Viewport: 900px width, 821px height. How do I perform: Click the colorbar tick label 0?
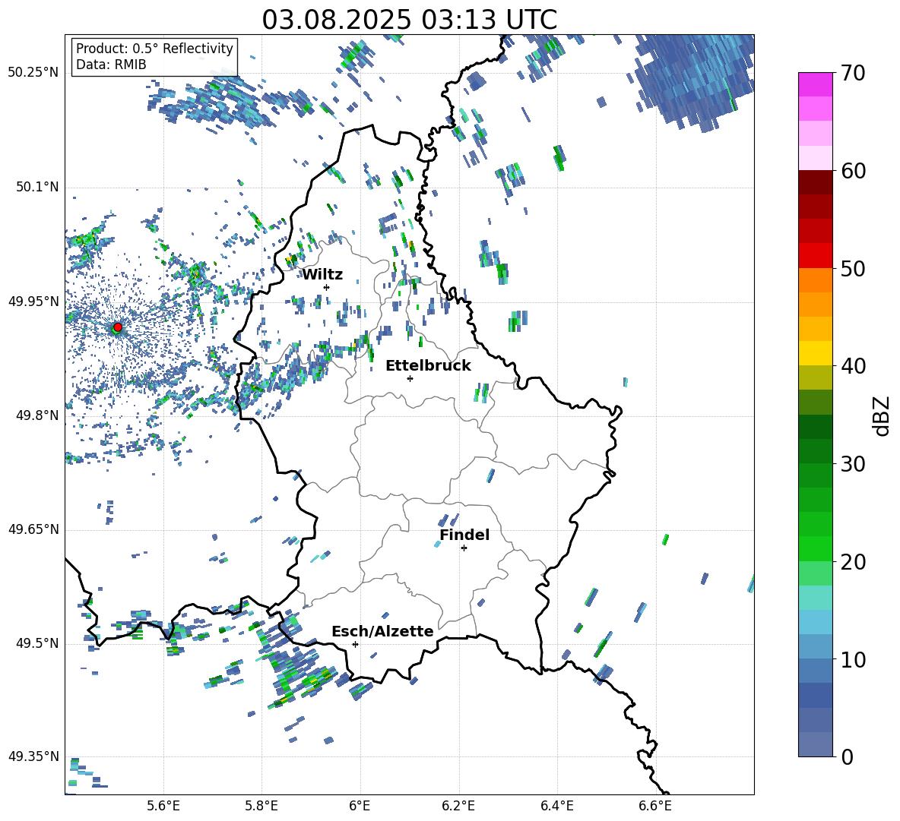tap(847, 757)
